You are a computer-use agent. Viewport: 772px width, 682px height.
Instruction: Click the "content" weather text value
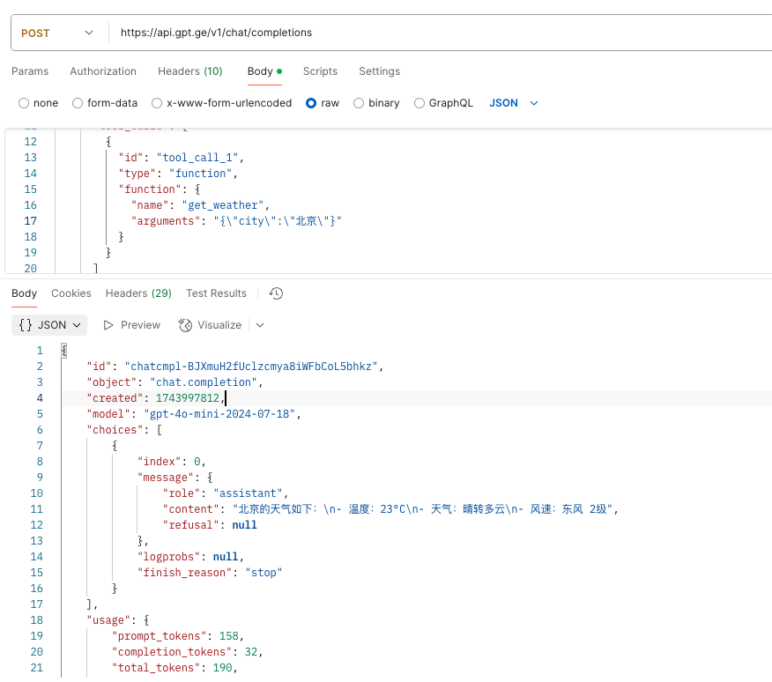click(422, 509)
